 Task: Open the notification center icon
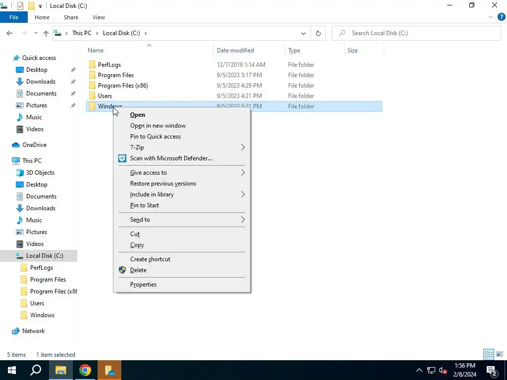[x=492, y=370]
